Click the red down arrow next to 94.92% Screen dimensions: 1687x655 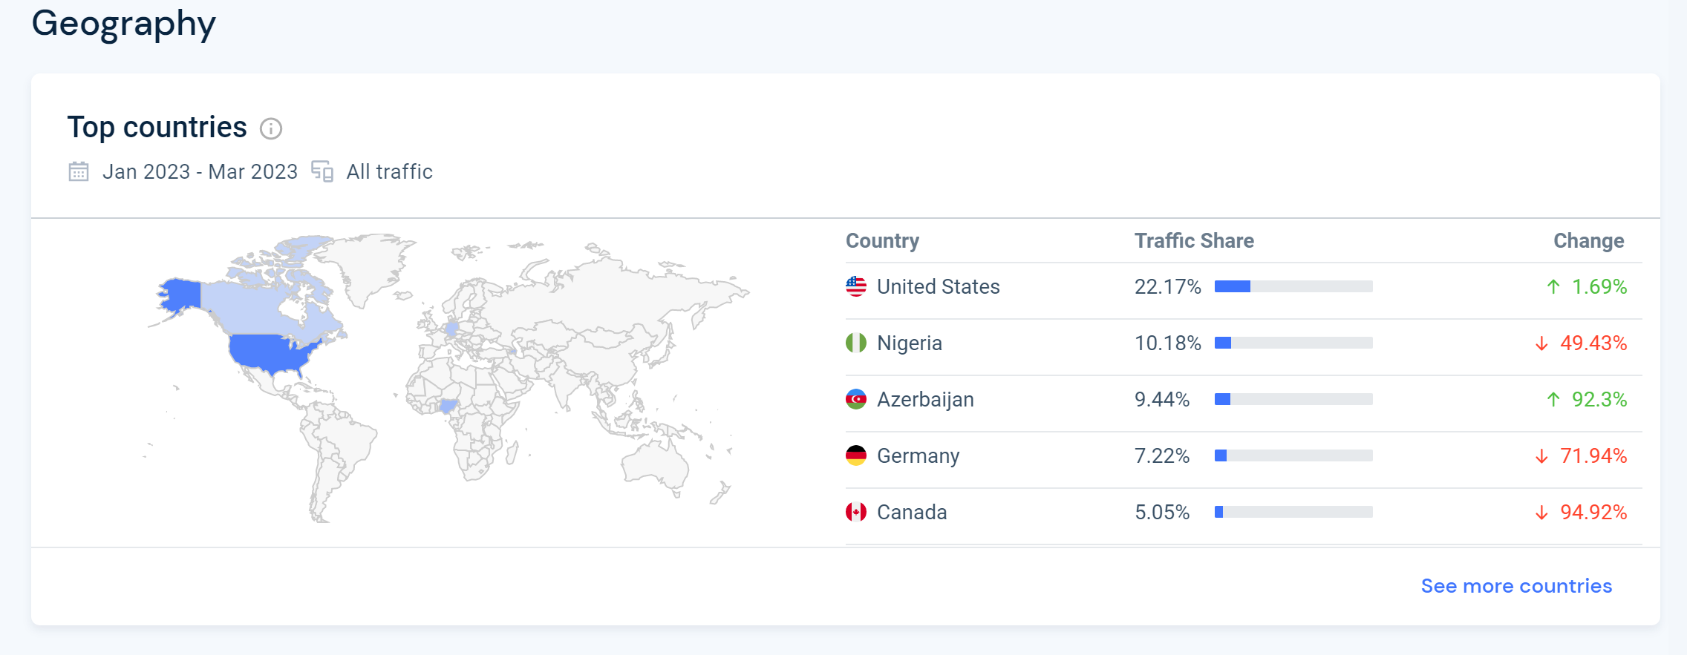point(1542,513)
